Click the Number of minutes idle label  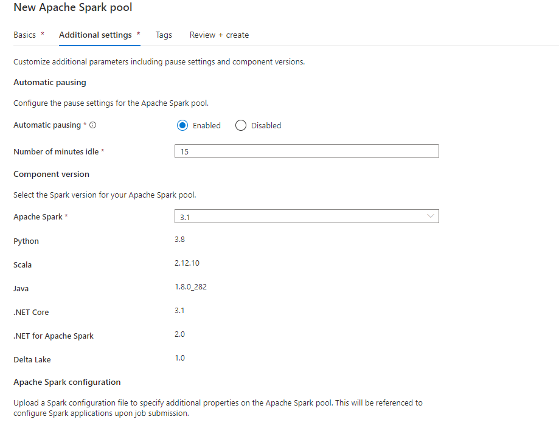point(56,152)
